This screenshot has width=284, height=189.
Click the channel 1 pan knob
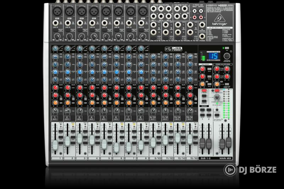(x=55, y=111)
